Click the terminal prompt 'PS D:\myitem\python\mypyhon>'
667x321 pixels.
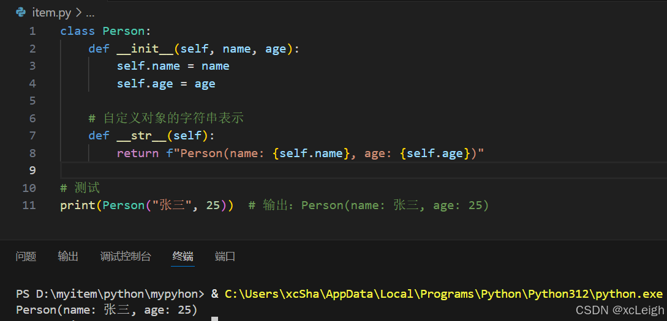pos(110,293)
